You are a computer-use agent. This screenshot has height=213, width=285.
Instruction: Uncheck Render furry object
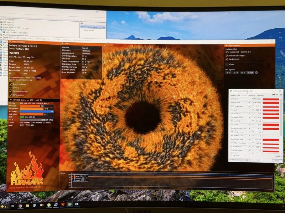[227, 56]
